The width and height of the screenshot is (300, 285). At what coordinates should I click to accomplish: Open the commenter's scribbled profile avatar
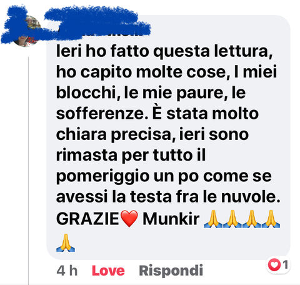pyautogui.click(x=27, y=31)
